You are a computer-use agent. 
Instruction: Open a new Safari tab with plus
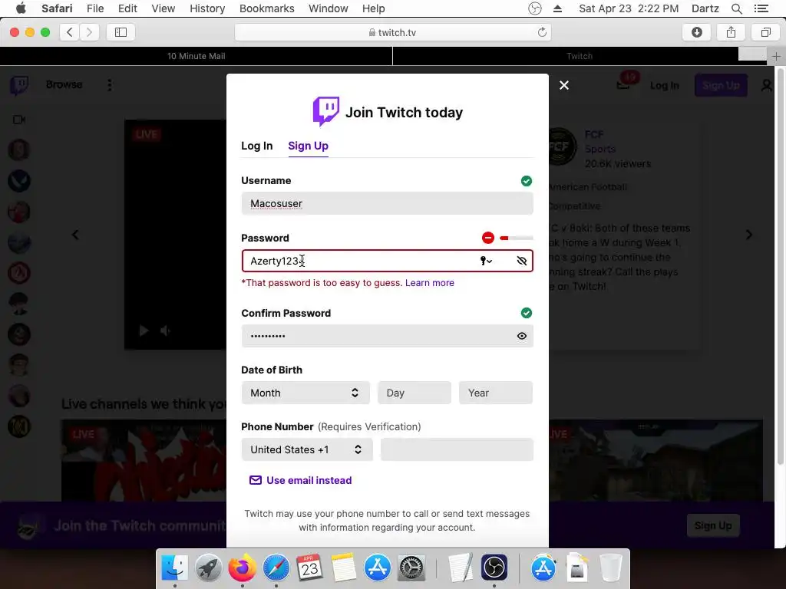click(x=776, y=56)
